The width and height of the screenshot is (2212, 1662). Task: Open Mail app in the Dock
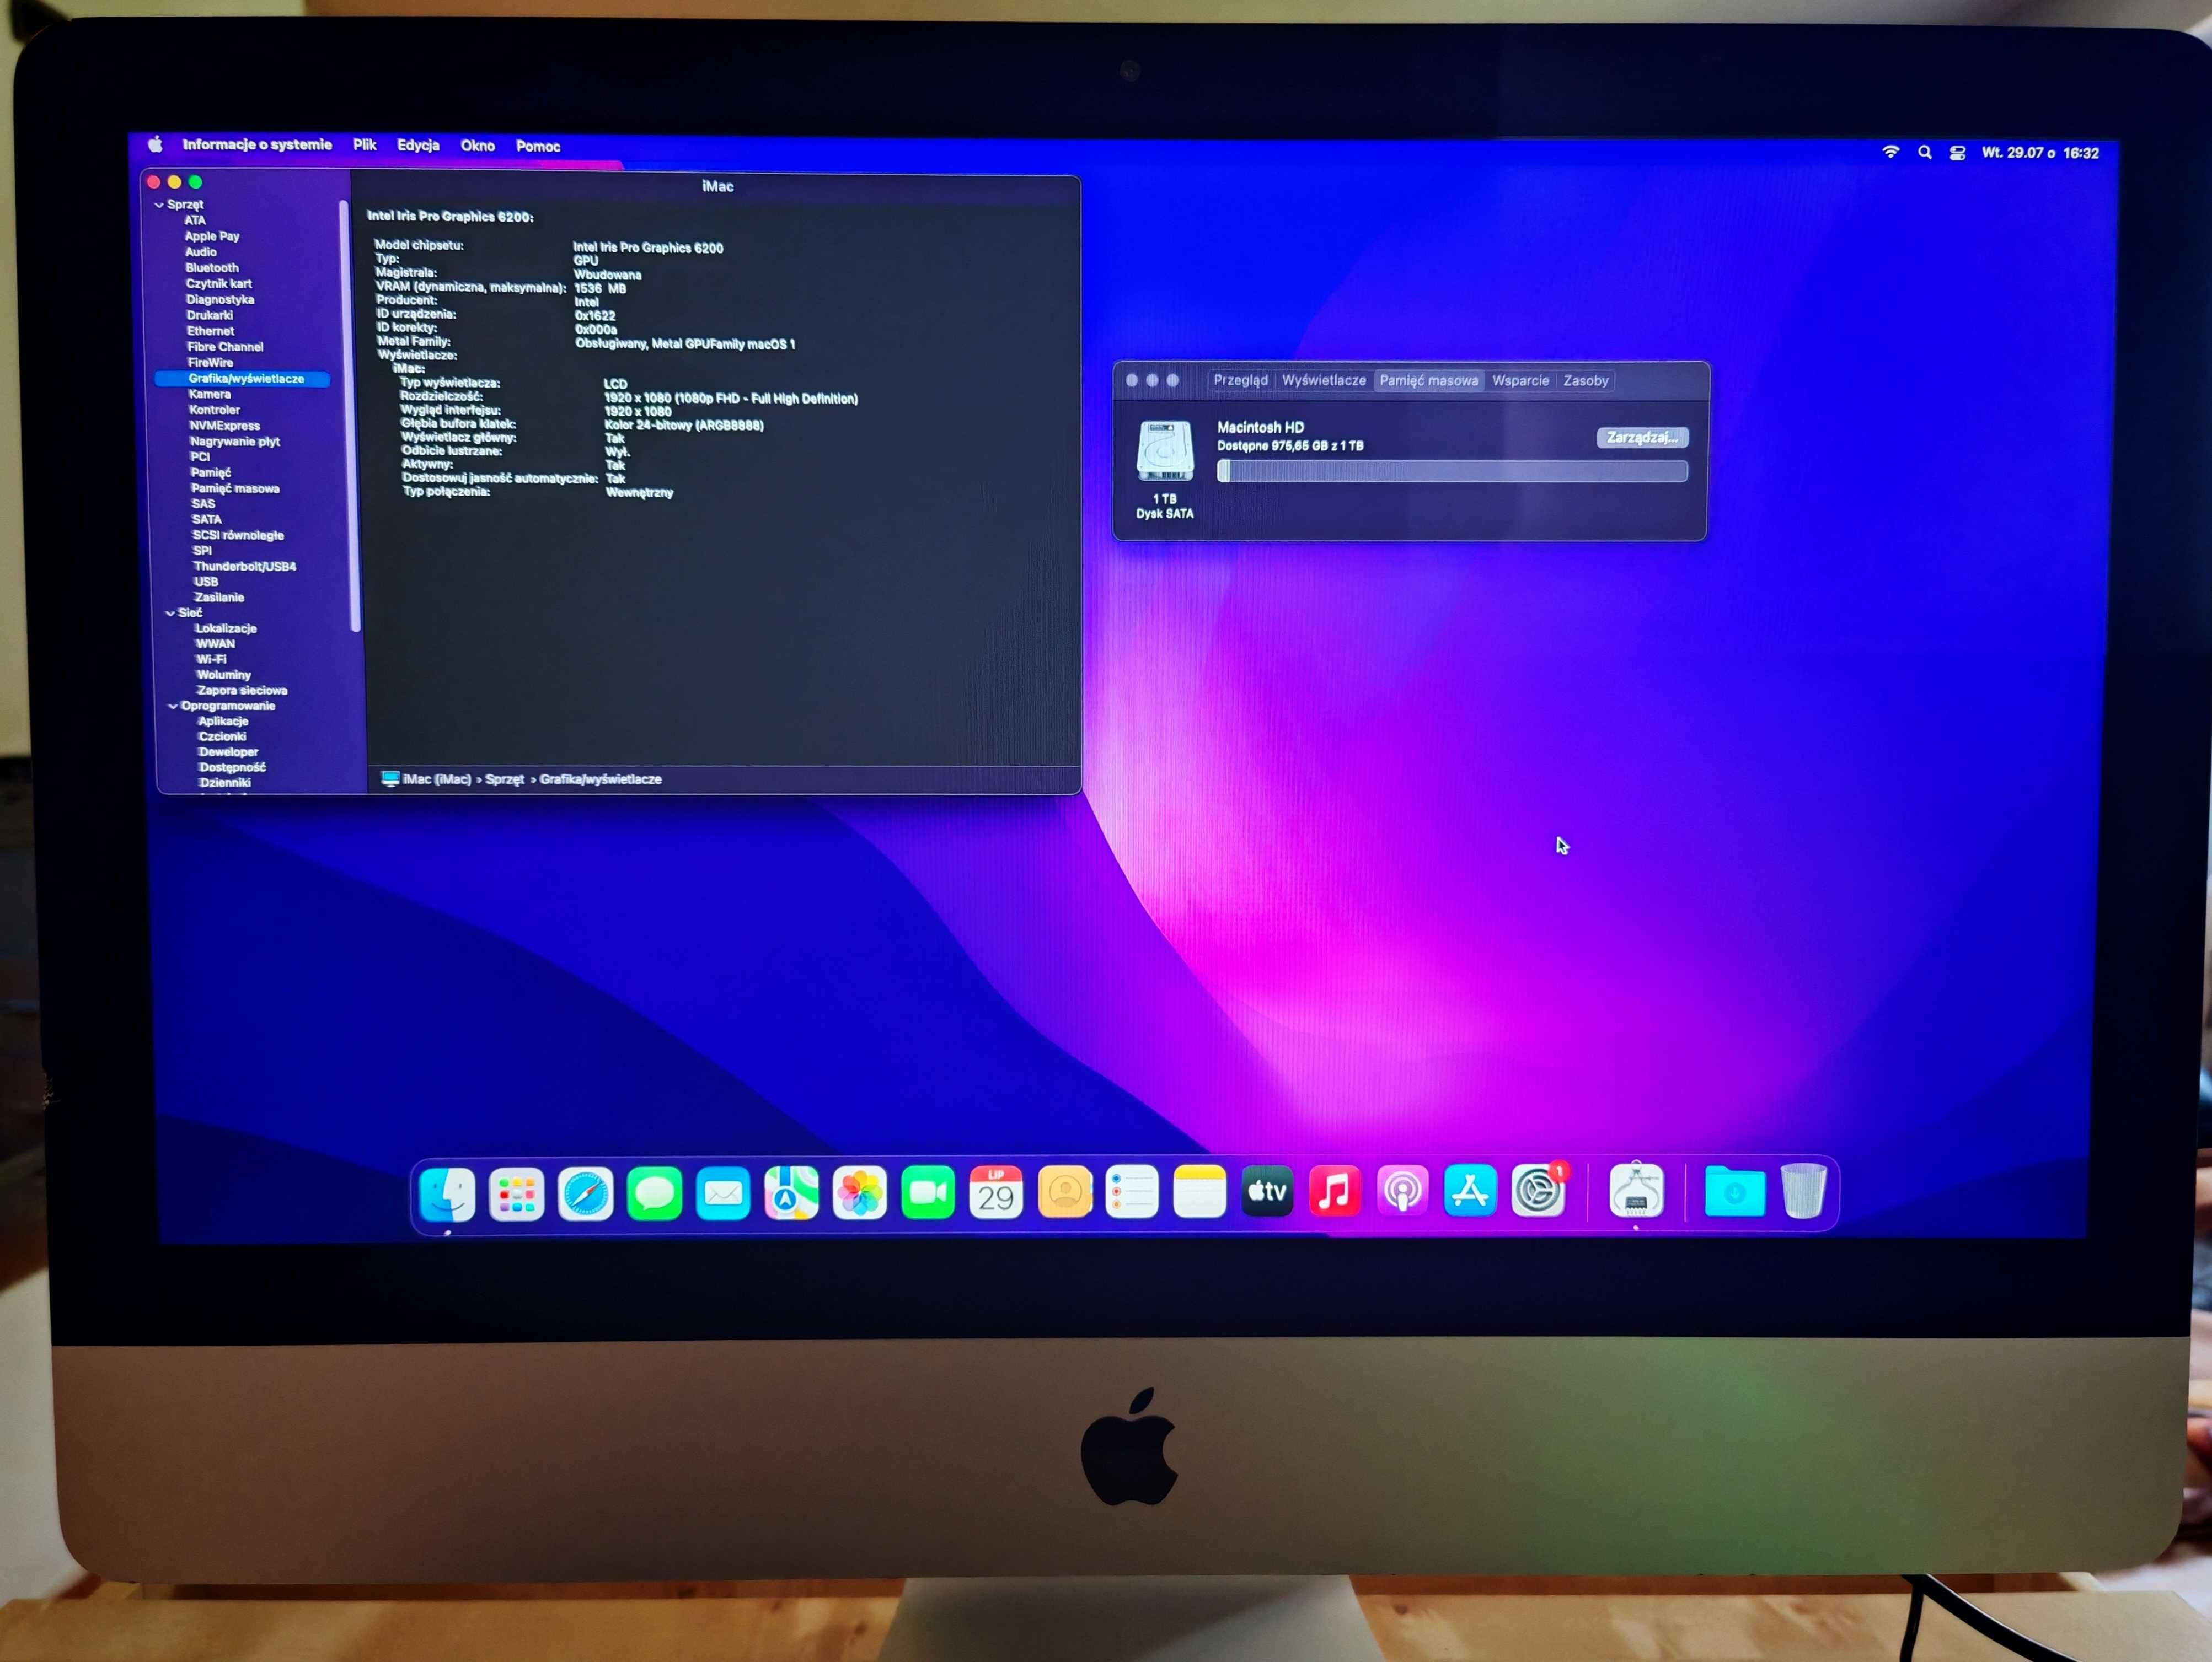pos(723,1193)
